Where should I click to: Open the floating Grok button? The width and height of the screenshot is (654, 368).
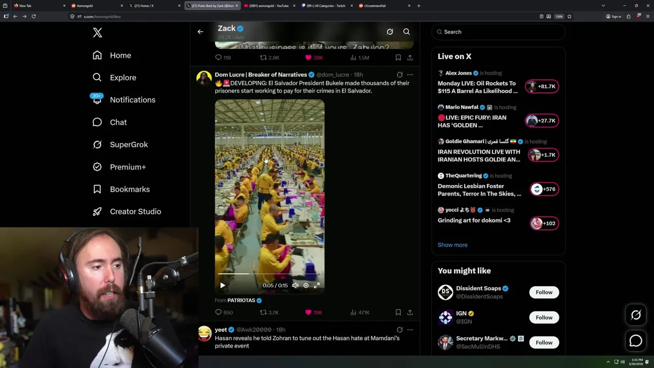[636, 315]
